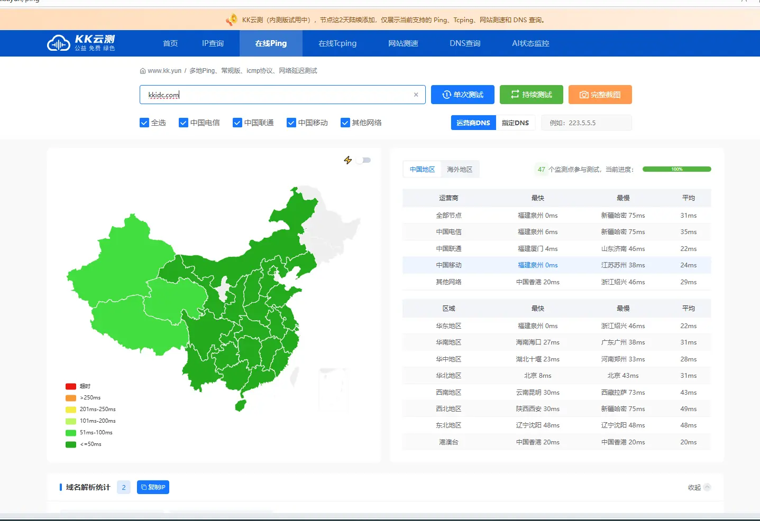The image size is (760, 521).
Task: Start the 持续测试 continuous test
Action: tap(532, 95)
